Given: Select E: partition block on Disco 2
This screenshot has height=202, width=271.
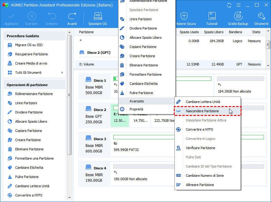Looking at the screenshot, I should point(120,115).
